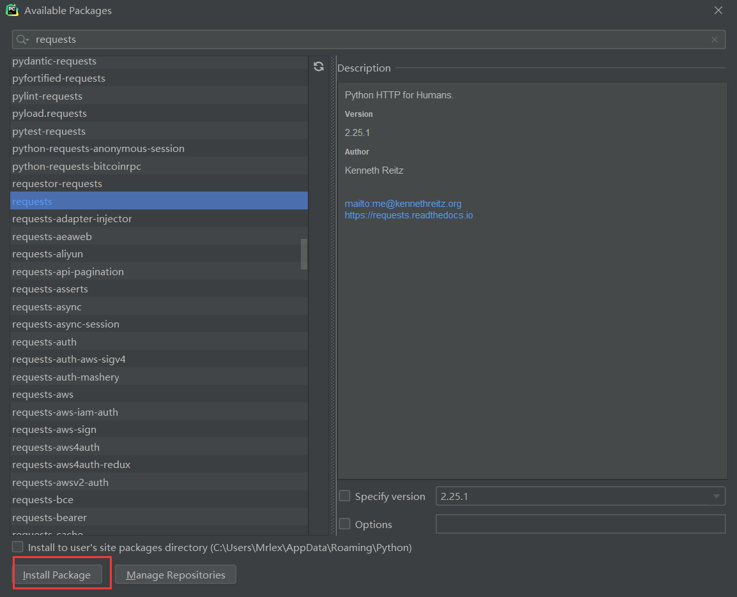The height and width of the screenshot is (597, 737).
Task: Select pylint-requests package
Action: [x=159, y=96]
